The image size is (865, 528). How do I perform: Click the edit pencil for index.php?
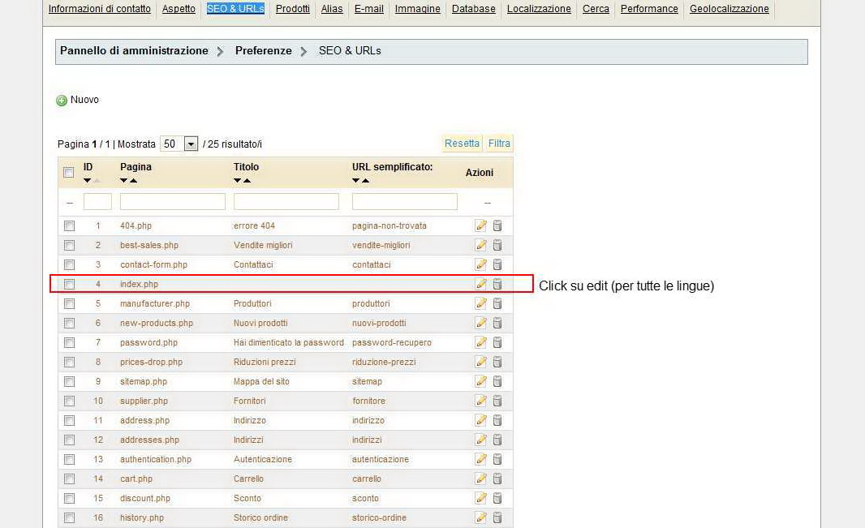point(480,284)
